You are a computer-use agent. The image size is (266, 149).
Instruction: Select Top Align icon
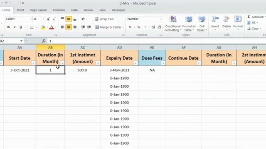click(62, 19)
